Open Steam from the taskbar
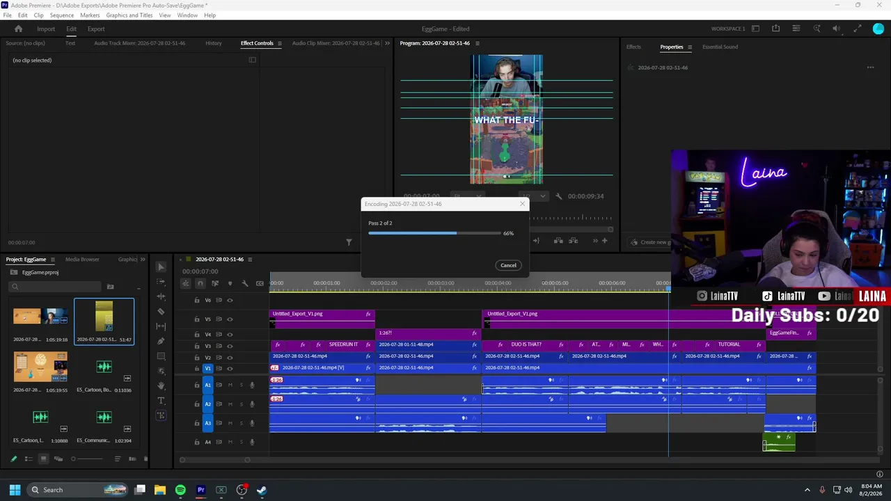Image resolution: width=891 pixels, height=501 pixels. coord(262,490)
